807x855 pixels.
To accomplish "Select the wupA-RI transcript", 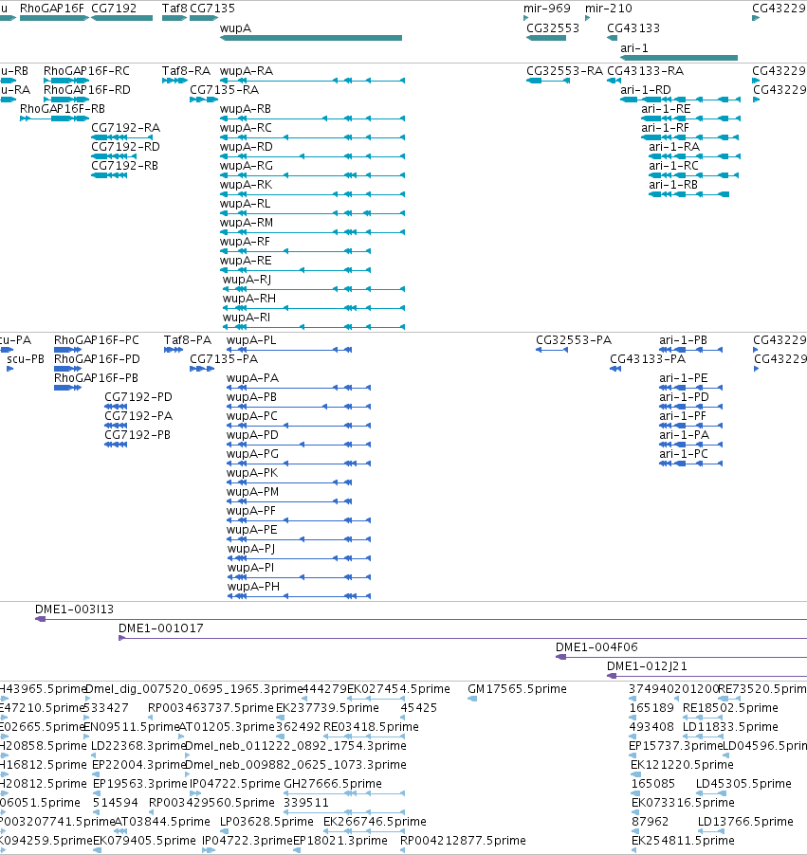I will click(x=314, y=327).
